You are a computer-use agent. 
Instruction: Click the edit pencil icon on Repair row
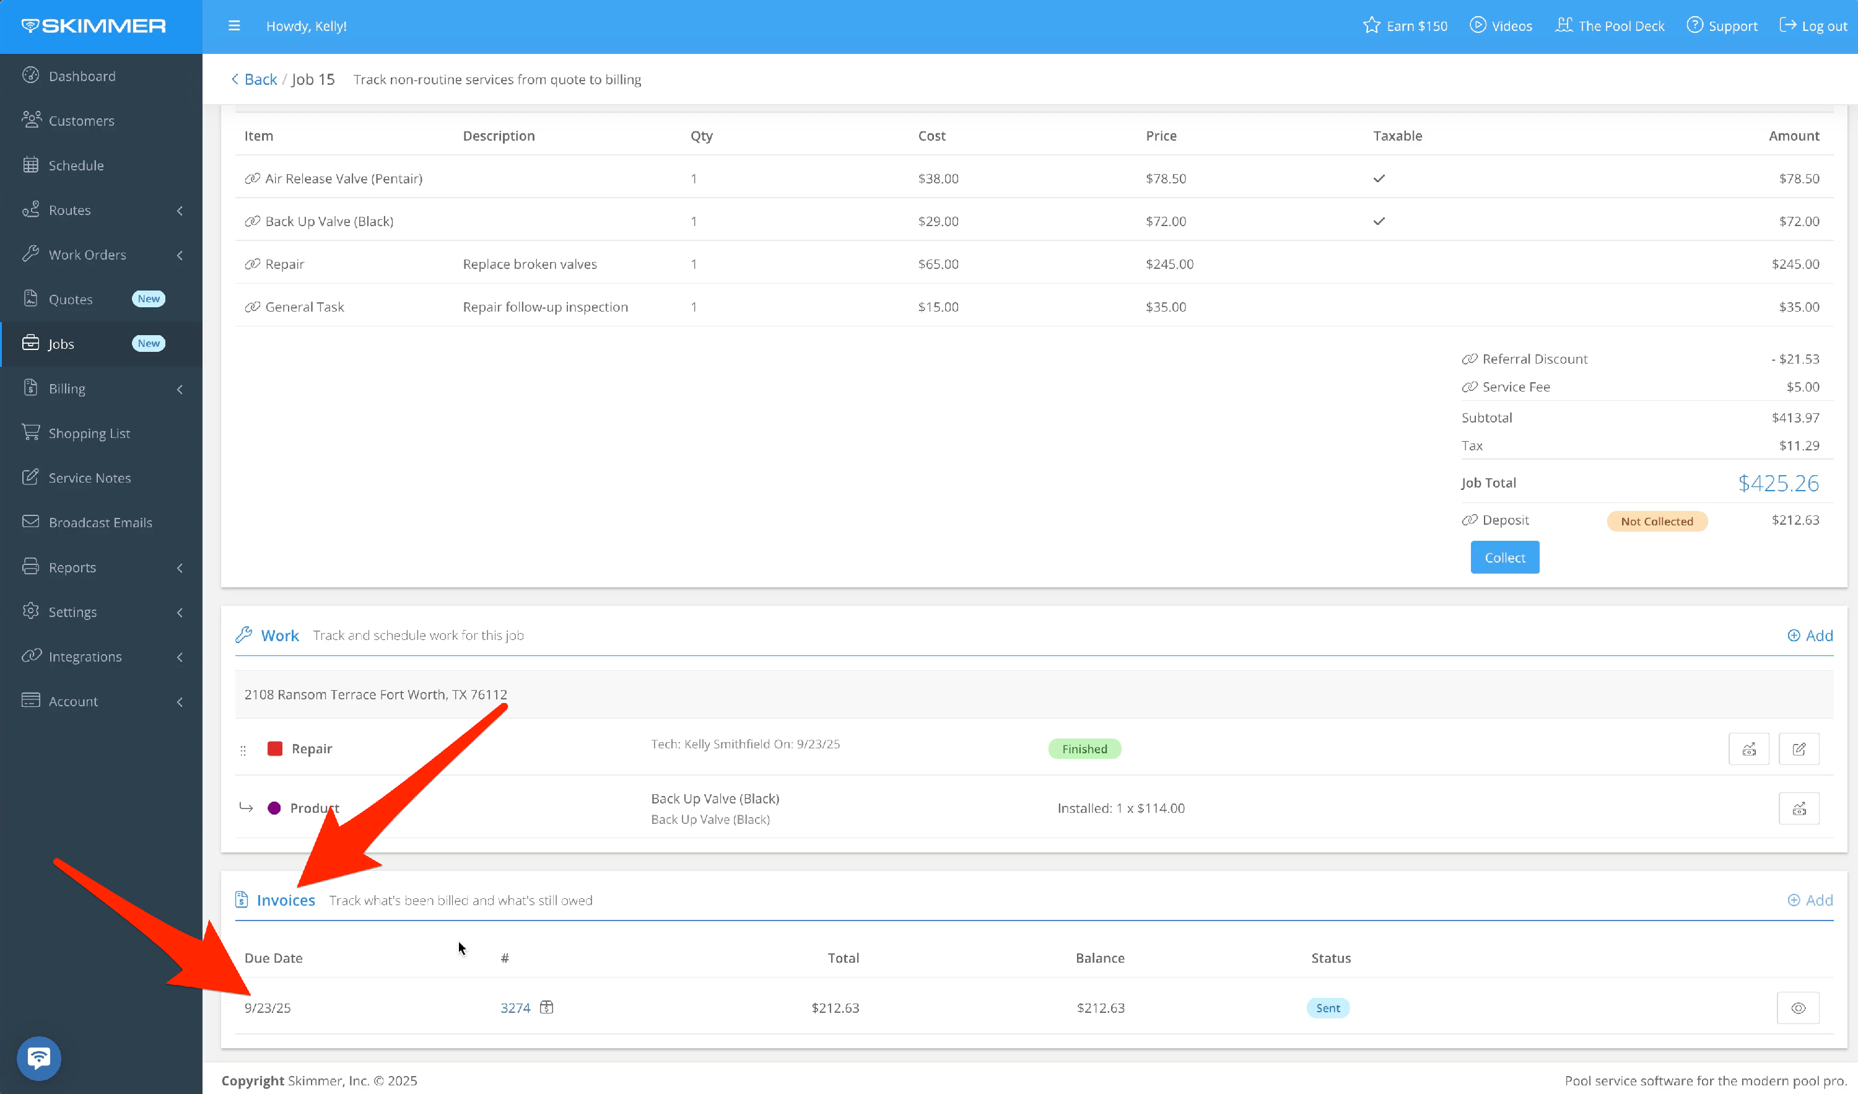click(x=1799, y=749)
